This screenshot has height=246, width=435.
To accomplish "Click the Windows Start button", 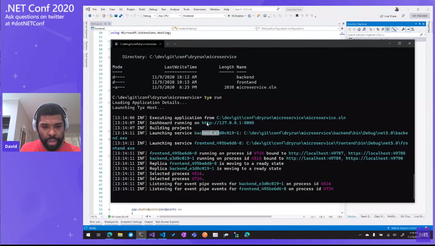I will [x=88, y=235].
